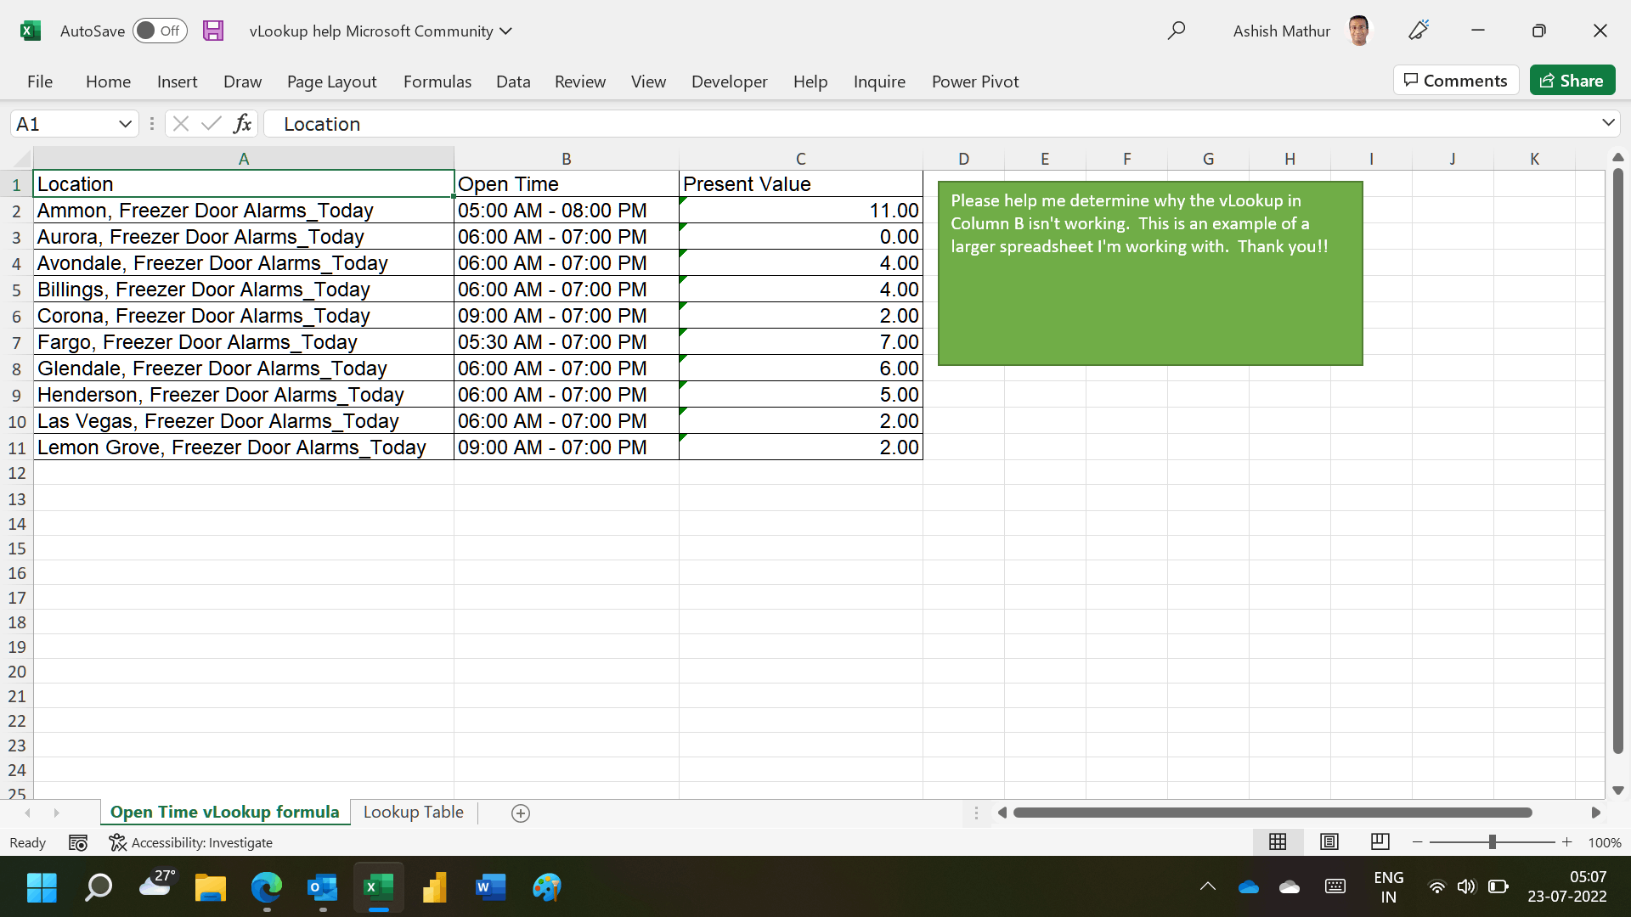Open the Power Pivot ribbon tab
This screenshot has height=917, width=1631.
click(x=975, y=82)
